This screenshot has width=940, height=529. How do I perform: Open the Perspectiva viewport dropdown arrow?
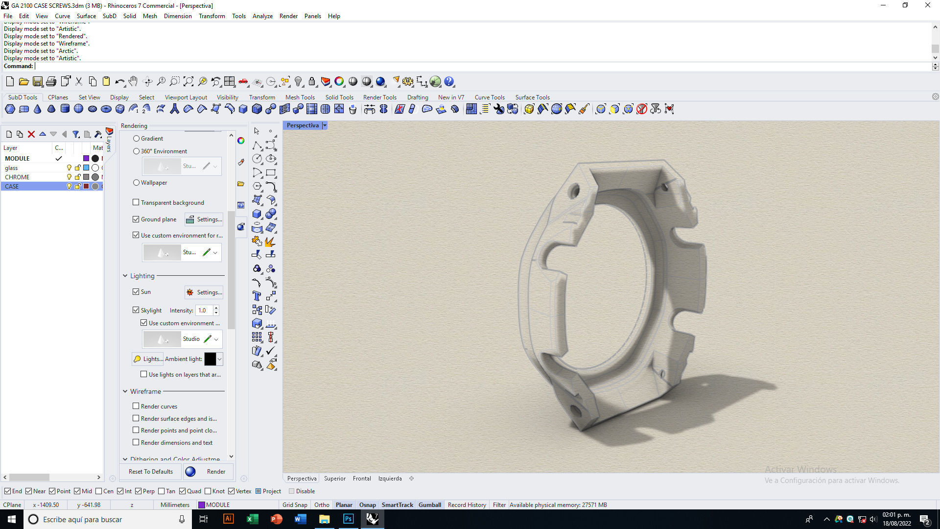[x=325, y=126]
